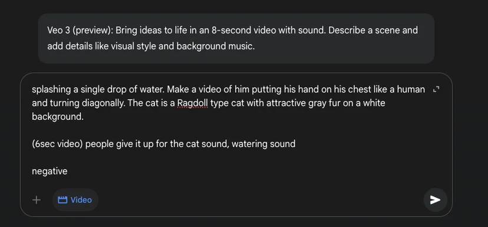488x227 pixels.
Task: Place cursor on word splashing
Action: (51, 89)
